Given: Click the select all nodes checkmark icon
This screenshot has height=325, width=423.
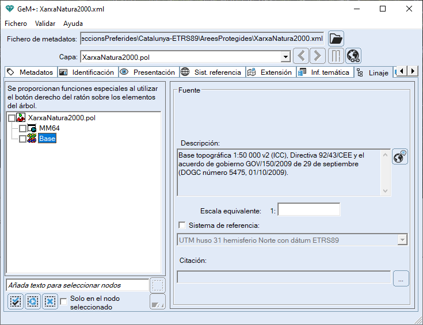Looking at the screenshot, I should (16, 301).
